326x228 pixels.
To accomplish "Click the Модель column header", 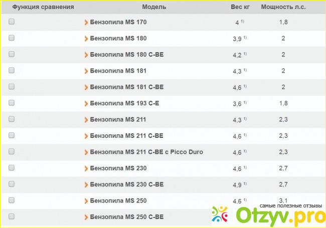I will pos(154,7).
